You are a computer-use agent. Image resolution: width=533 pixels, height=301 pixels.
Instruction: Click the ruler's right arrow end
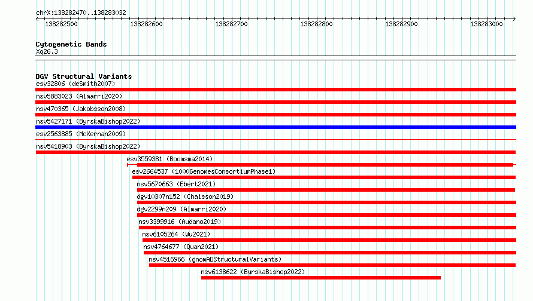click(x=514, y=19)
